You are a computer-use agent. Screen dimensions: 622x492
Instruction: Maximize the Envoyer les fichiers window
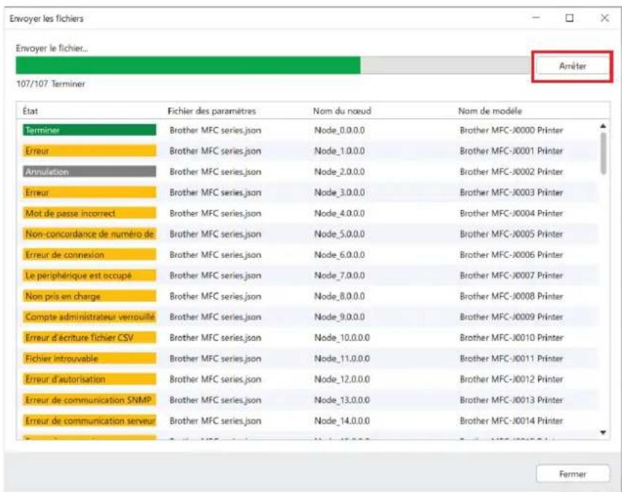pyautogui.click(x=569, y=18)
